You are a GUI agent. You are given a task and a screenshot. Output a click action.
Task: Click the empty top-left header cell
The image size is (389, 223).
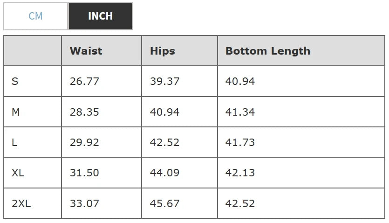[x=33, y=51]
